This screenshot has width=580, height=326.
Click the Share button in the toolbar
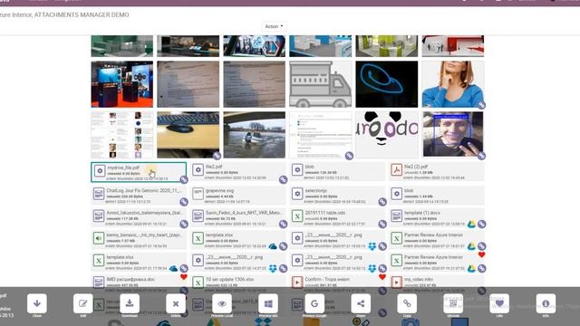(x=361, y=303)
